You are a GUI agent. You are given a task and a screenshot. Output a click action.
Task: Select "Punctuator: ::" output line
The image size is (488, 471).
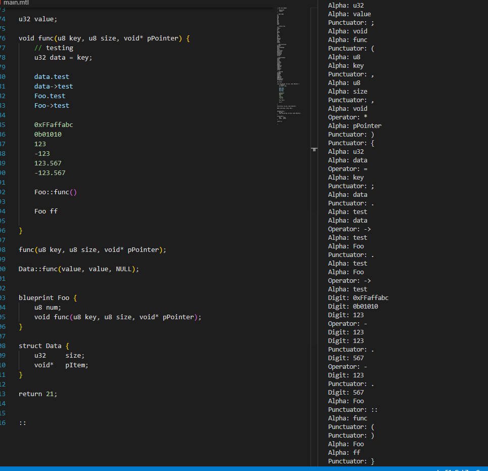click(352, 410)
